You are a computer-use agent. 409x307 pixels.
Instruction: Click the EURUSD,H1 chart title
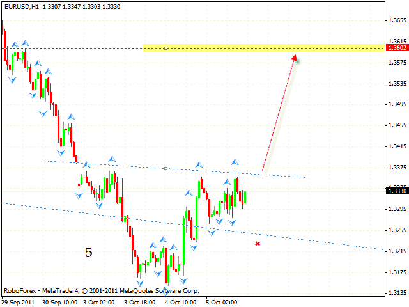point(22,6)
